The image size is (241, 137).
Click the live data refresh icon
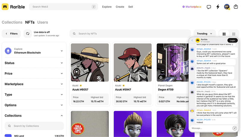pyautogui.click(x=28, y=34)
